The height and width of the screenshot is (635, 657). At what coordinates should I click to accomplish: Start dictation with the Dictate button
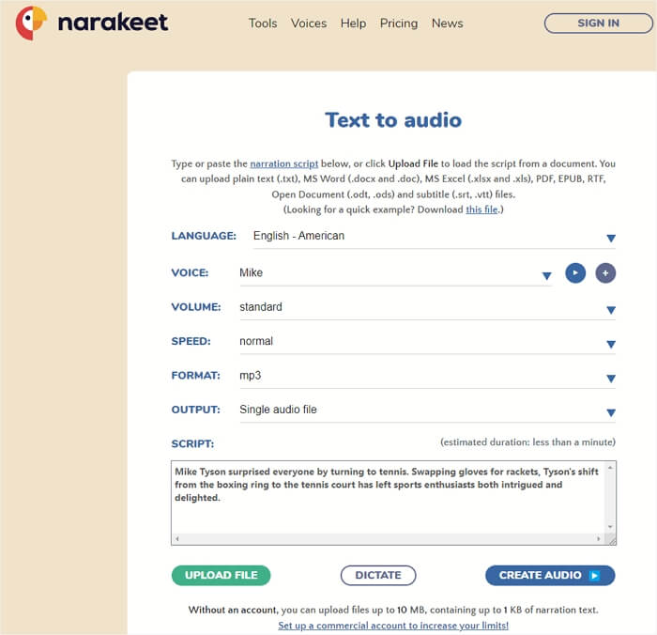(378, 575)
